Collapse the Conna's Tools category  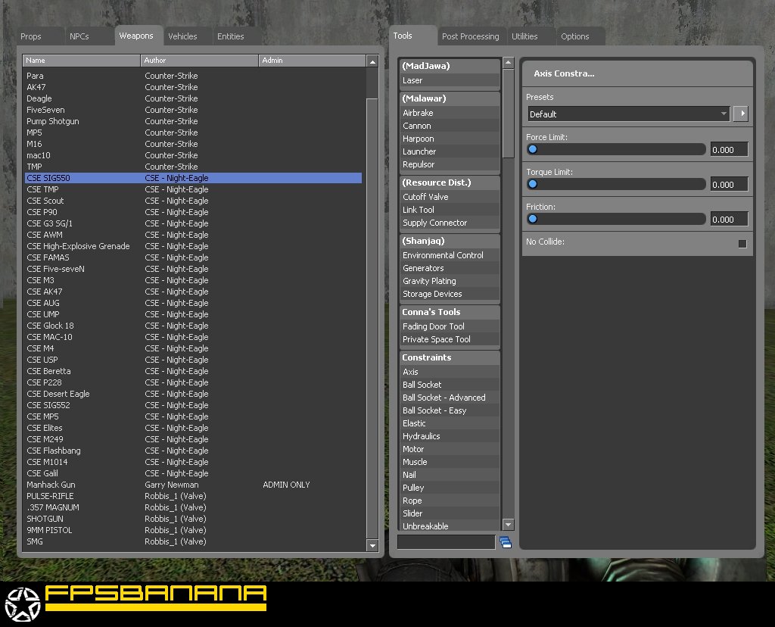coord(450,312)
